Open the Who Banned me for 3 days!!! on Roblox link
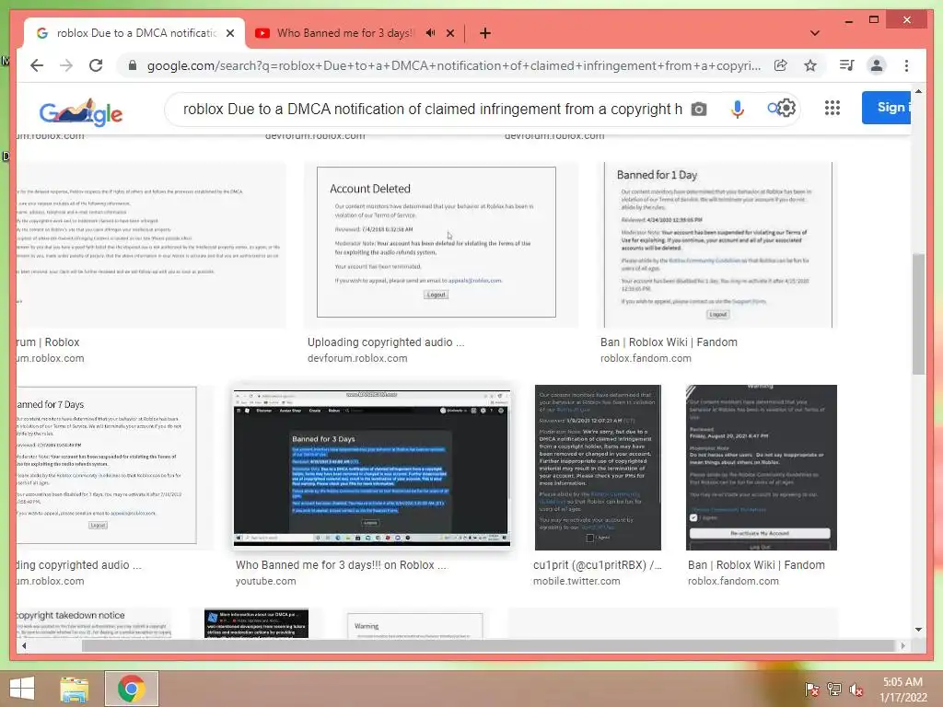Image resolution: width=943 pixels, height=707 pixels. click(x=342, y=565)
